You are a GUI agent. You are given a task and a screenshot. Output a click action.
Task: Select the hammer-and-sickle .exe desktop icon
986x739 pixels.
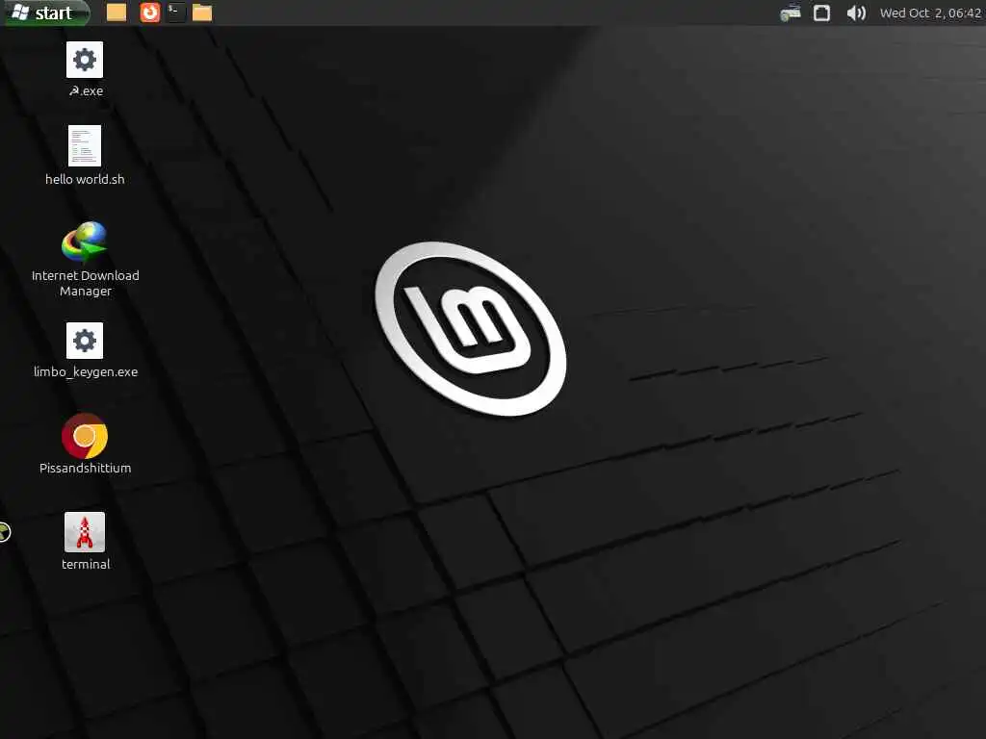(x=85, y=60)
